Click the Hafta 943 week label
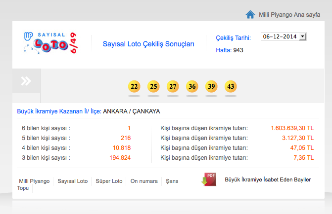 pos(230,50)
